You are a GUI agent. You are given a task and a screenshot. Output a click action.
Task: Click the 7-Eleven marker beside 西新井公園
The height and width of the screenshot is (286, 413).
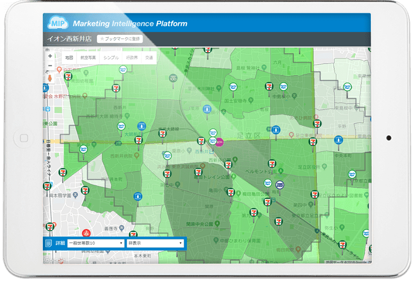[228, 165]
